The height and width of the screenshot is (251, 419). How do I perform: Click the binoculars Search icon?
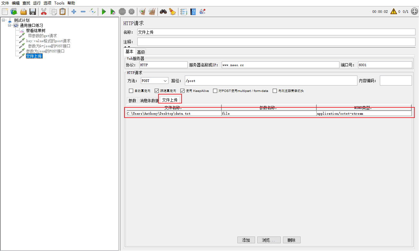click(163, 12)
